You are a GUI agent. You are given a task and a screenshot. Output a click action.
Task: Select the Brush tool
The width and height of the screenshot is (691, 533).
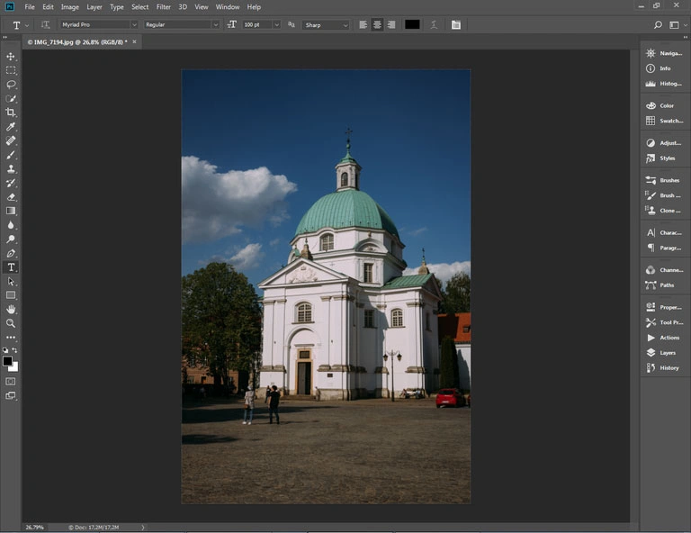11,155
